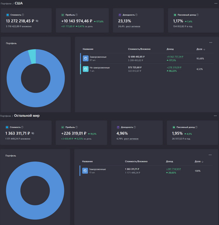Click the 1,95% passive income value
Image resolution: width=219 pixels, height=225 pixels.
tap(177, 134)
